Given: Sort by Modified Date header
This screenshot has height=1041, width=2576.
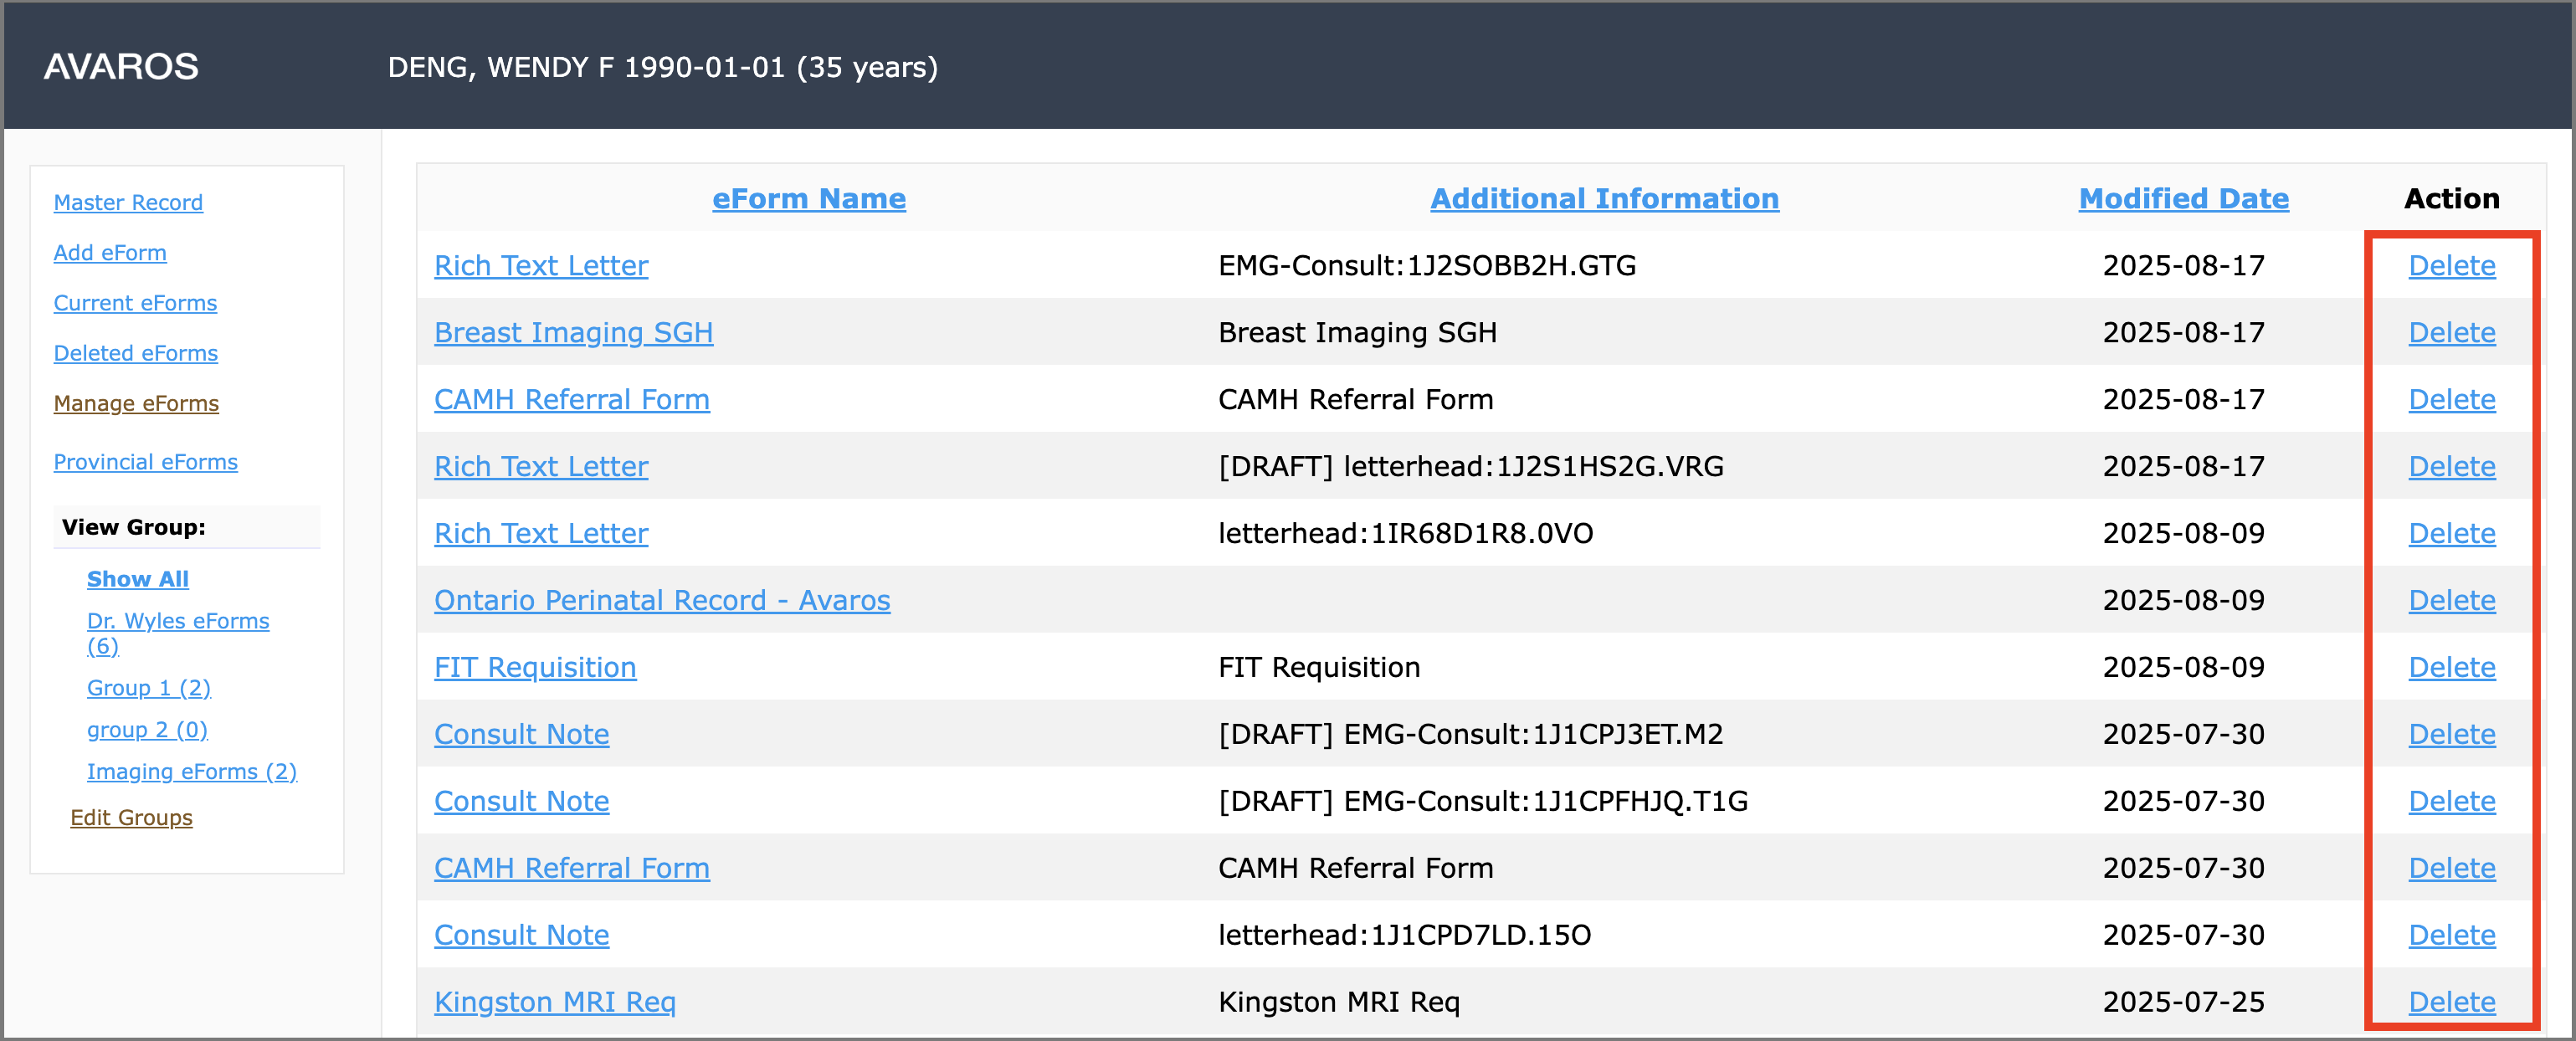Looking at the screenshot, I should pos(2183,199).
